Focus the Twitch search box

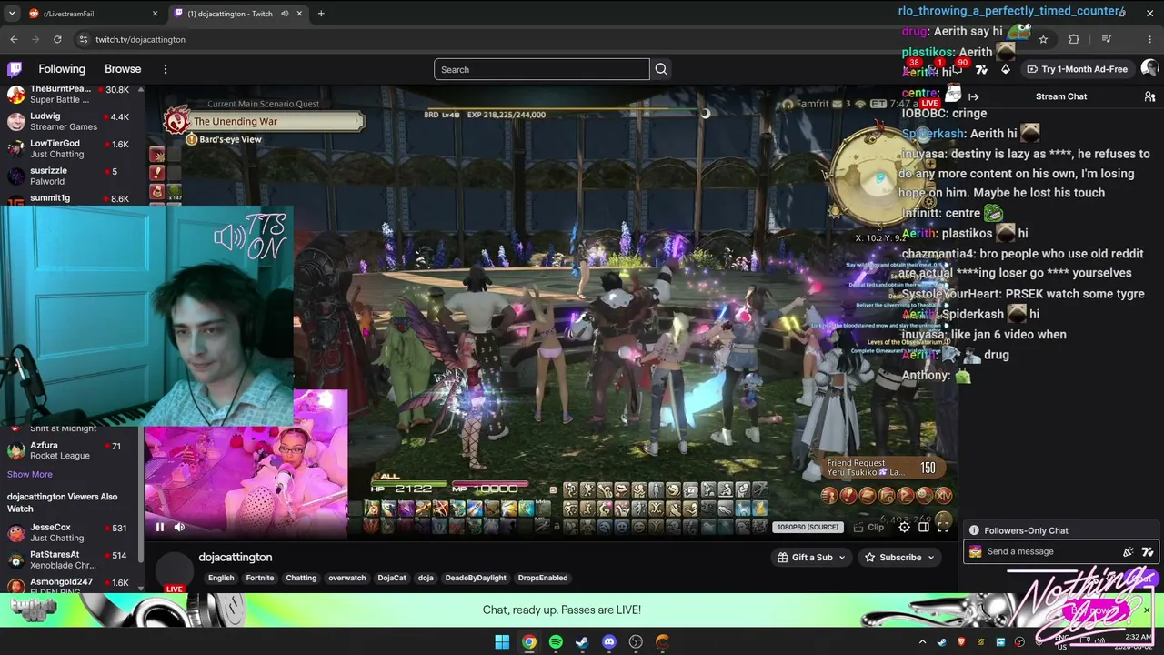pos(542,69)
